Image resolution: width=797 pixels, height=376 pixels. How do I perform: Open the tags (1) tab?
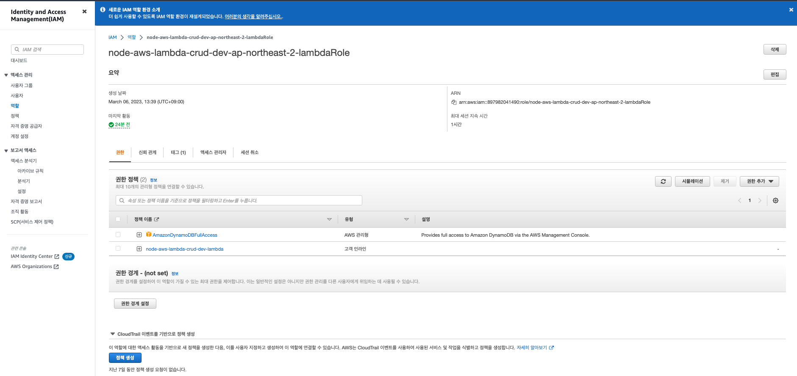tap(178, 152)
